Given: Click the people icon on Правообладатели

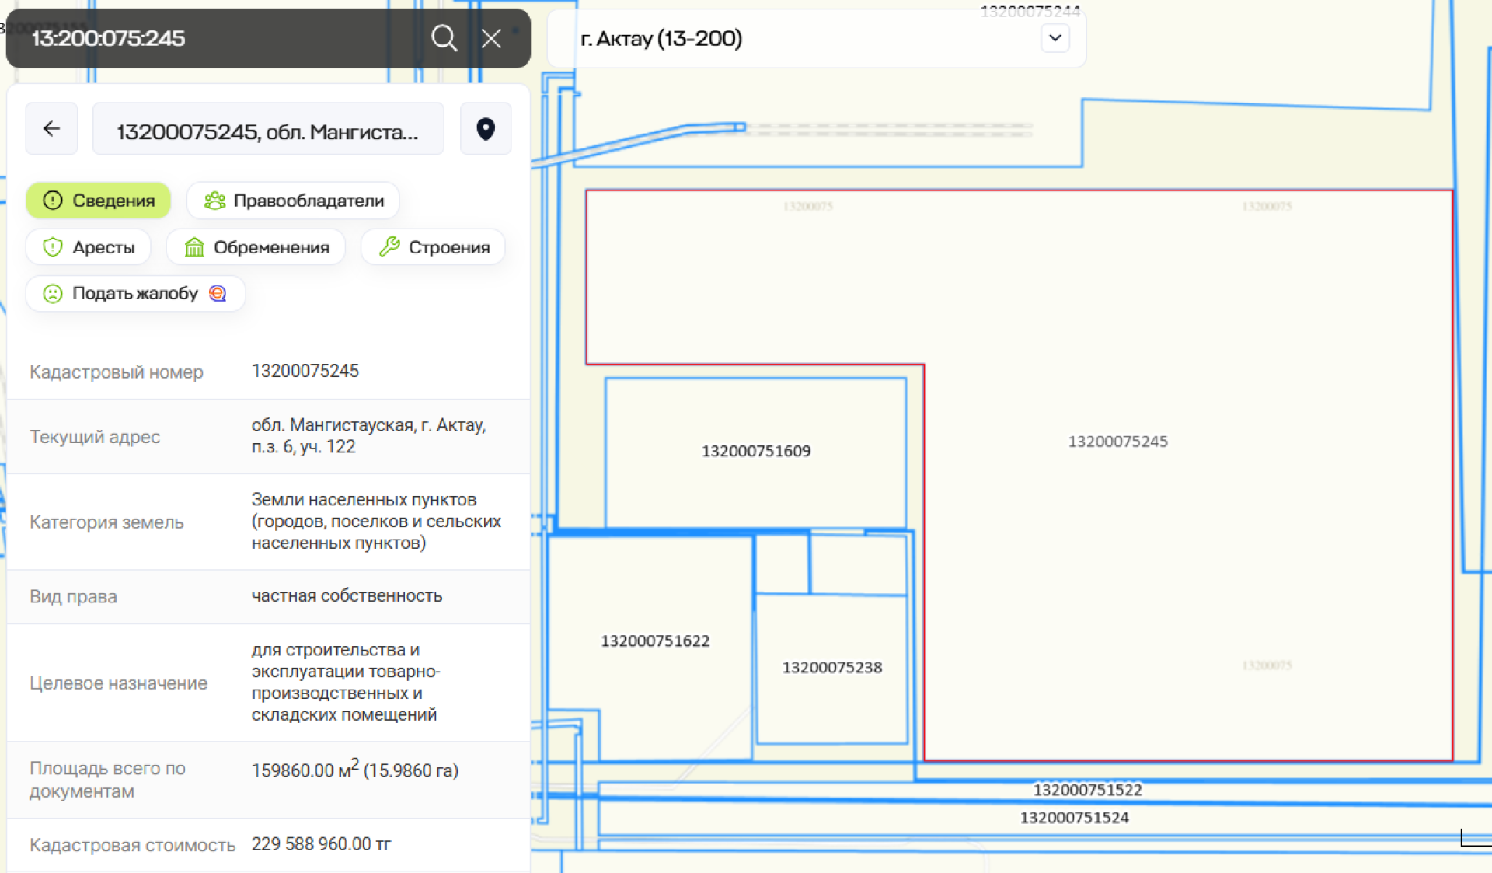Looking at the screenshot, I should click(x=214, y=201).
